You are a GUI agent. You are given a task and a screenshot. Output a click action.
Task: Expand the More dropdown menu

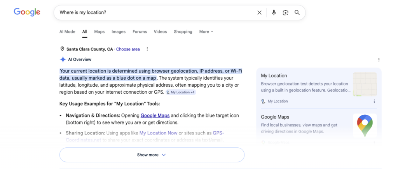[206, 32]
